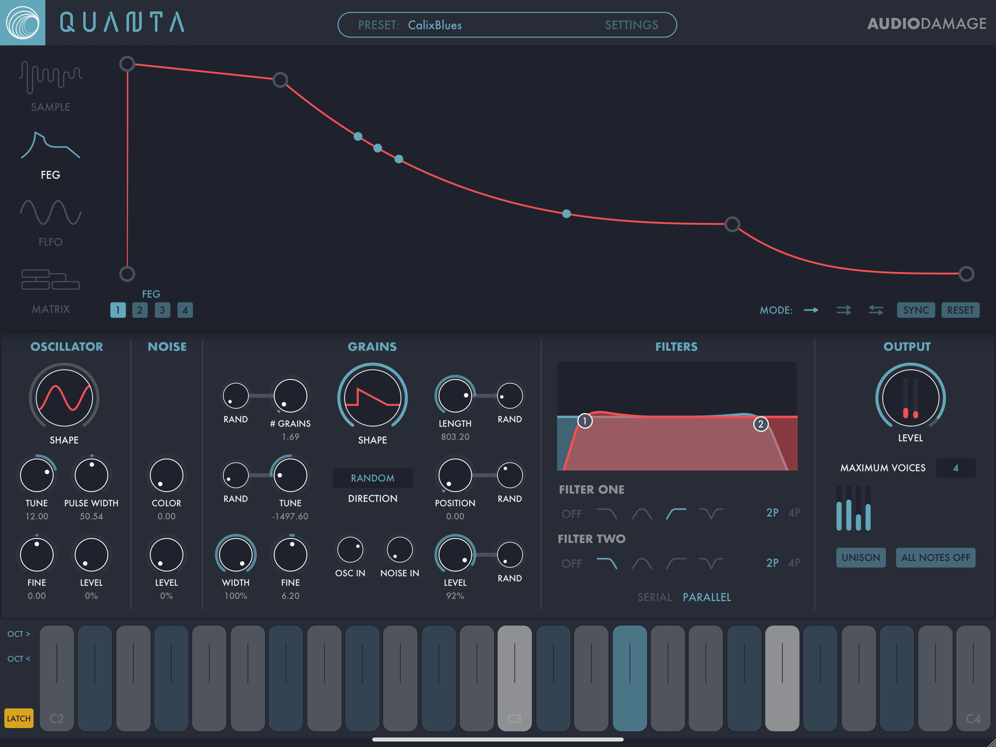Switch to FEG tab 3

(162, 310)
